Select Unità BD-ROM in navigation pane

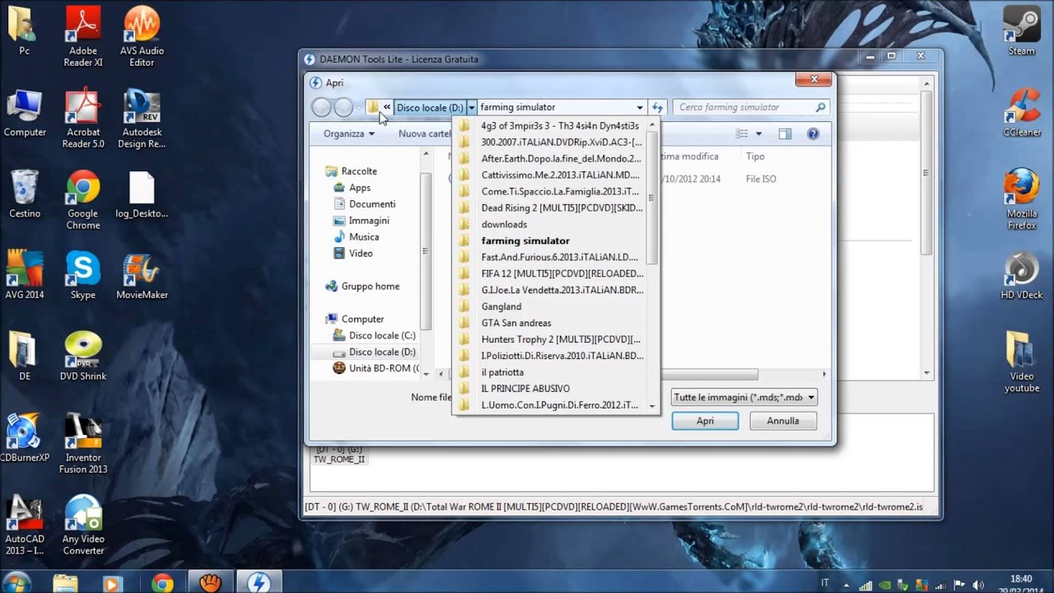point(385,368)
